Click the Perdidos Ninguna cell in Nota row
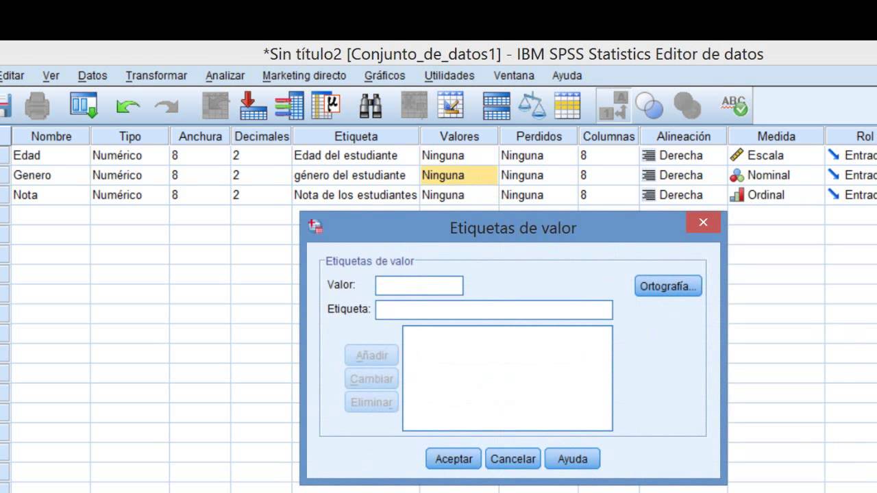Viewport: 877px width, 493px height. [539, 195]
